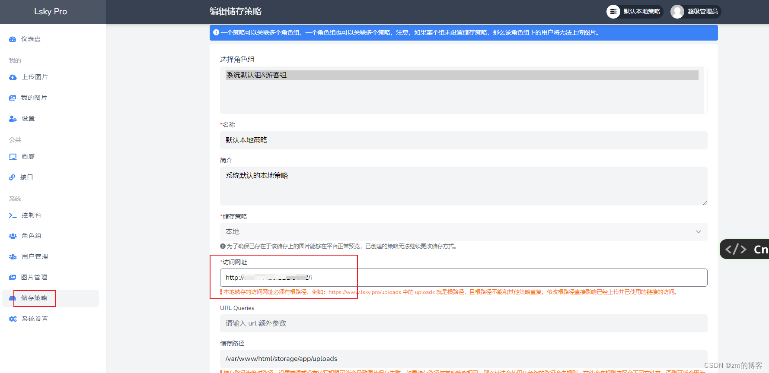
Task: Go to 角色组 page
Action: click(51, 236)
